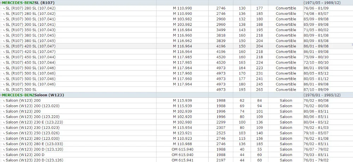Screen dimensions: 353x162
Task: Click the 265 hp value
Action: pos(259,90)
